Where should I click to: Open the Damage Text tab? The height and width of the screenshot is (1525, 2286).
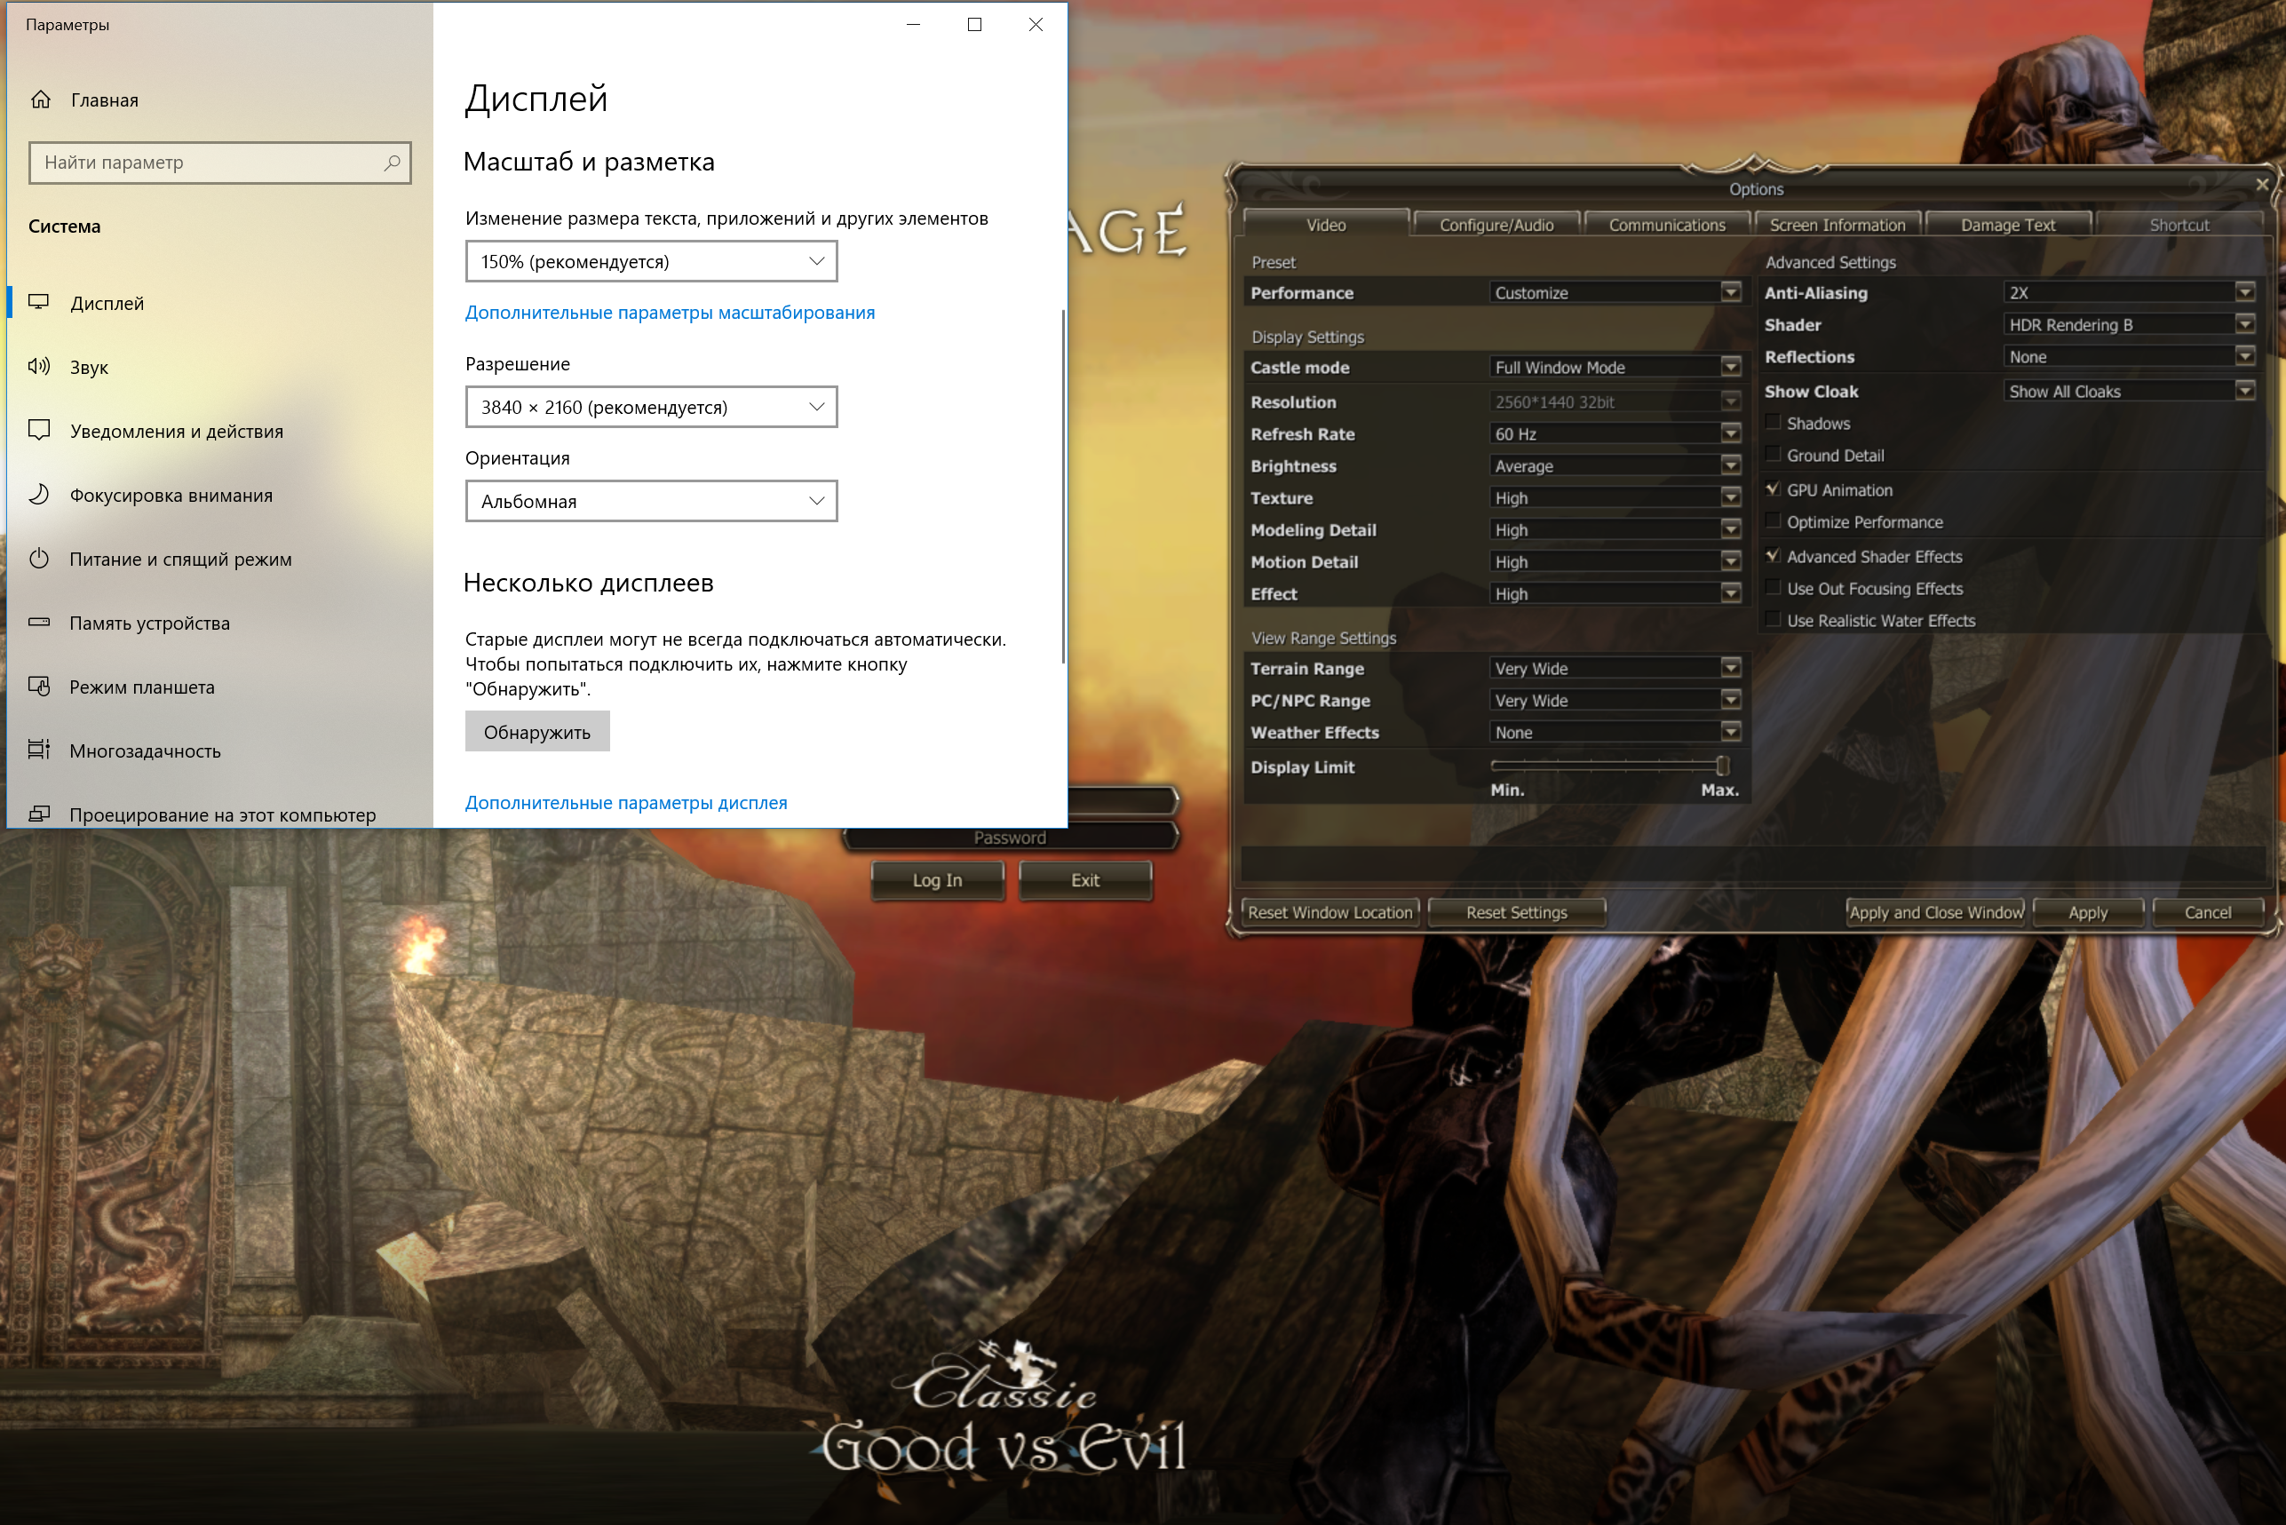coord(2007,225)
